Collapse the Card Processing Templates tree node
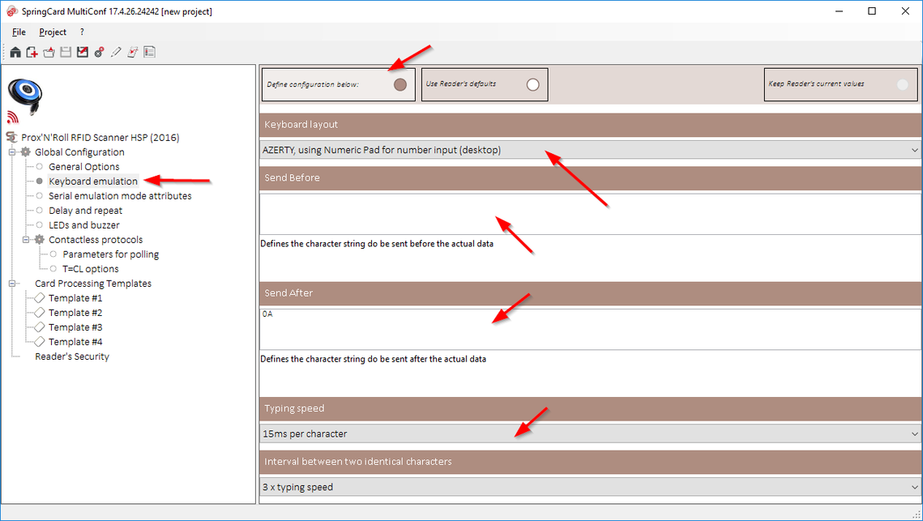 (11, 284)
